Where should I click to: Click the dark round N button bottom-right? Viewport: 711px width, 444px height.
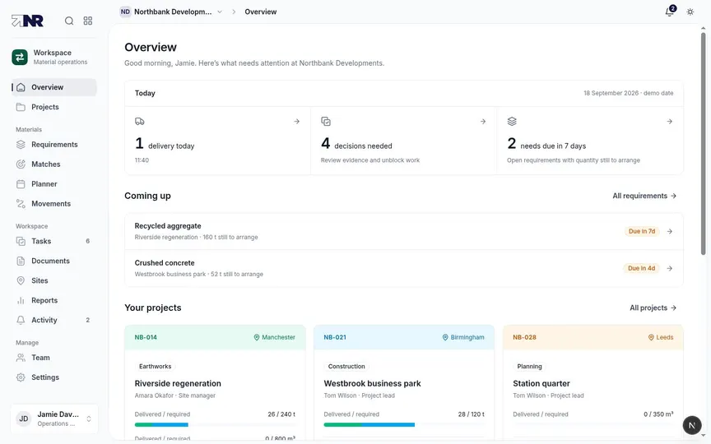point(691,425)
